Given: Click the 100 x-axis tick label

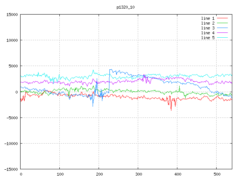Looking at the screenshot, I should click(60, 174).
